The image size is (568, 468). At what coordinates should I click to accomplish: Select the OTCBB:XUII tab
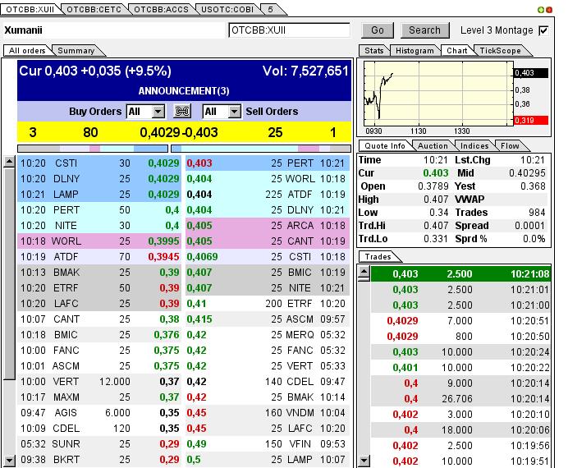click(30, 9)
